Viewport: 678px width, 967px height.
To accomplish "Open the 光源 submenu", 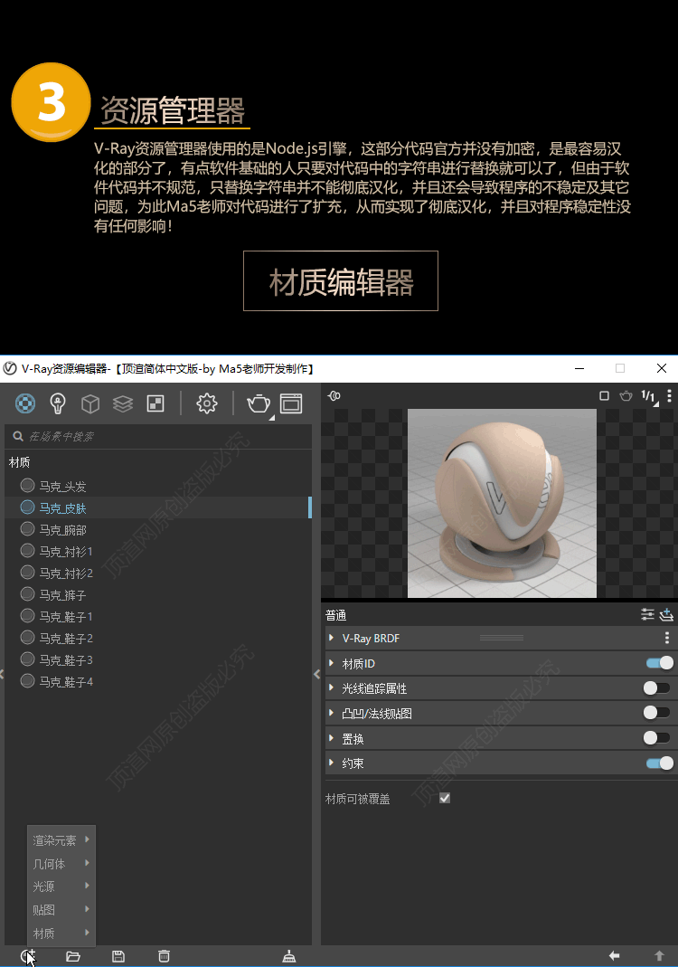I will (61, 886).
